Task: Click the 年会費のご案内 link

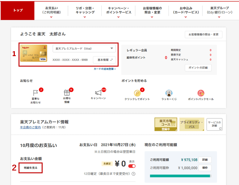Action: click(x=30, y=127)
